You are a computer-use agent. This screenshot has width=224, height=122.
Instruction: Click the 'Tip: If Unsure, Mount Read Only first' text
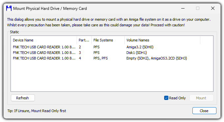tap(37, 111)
